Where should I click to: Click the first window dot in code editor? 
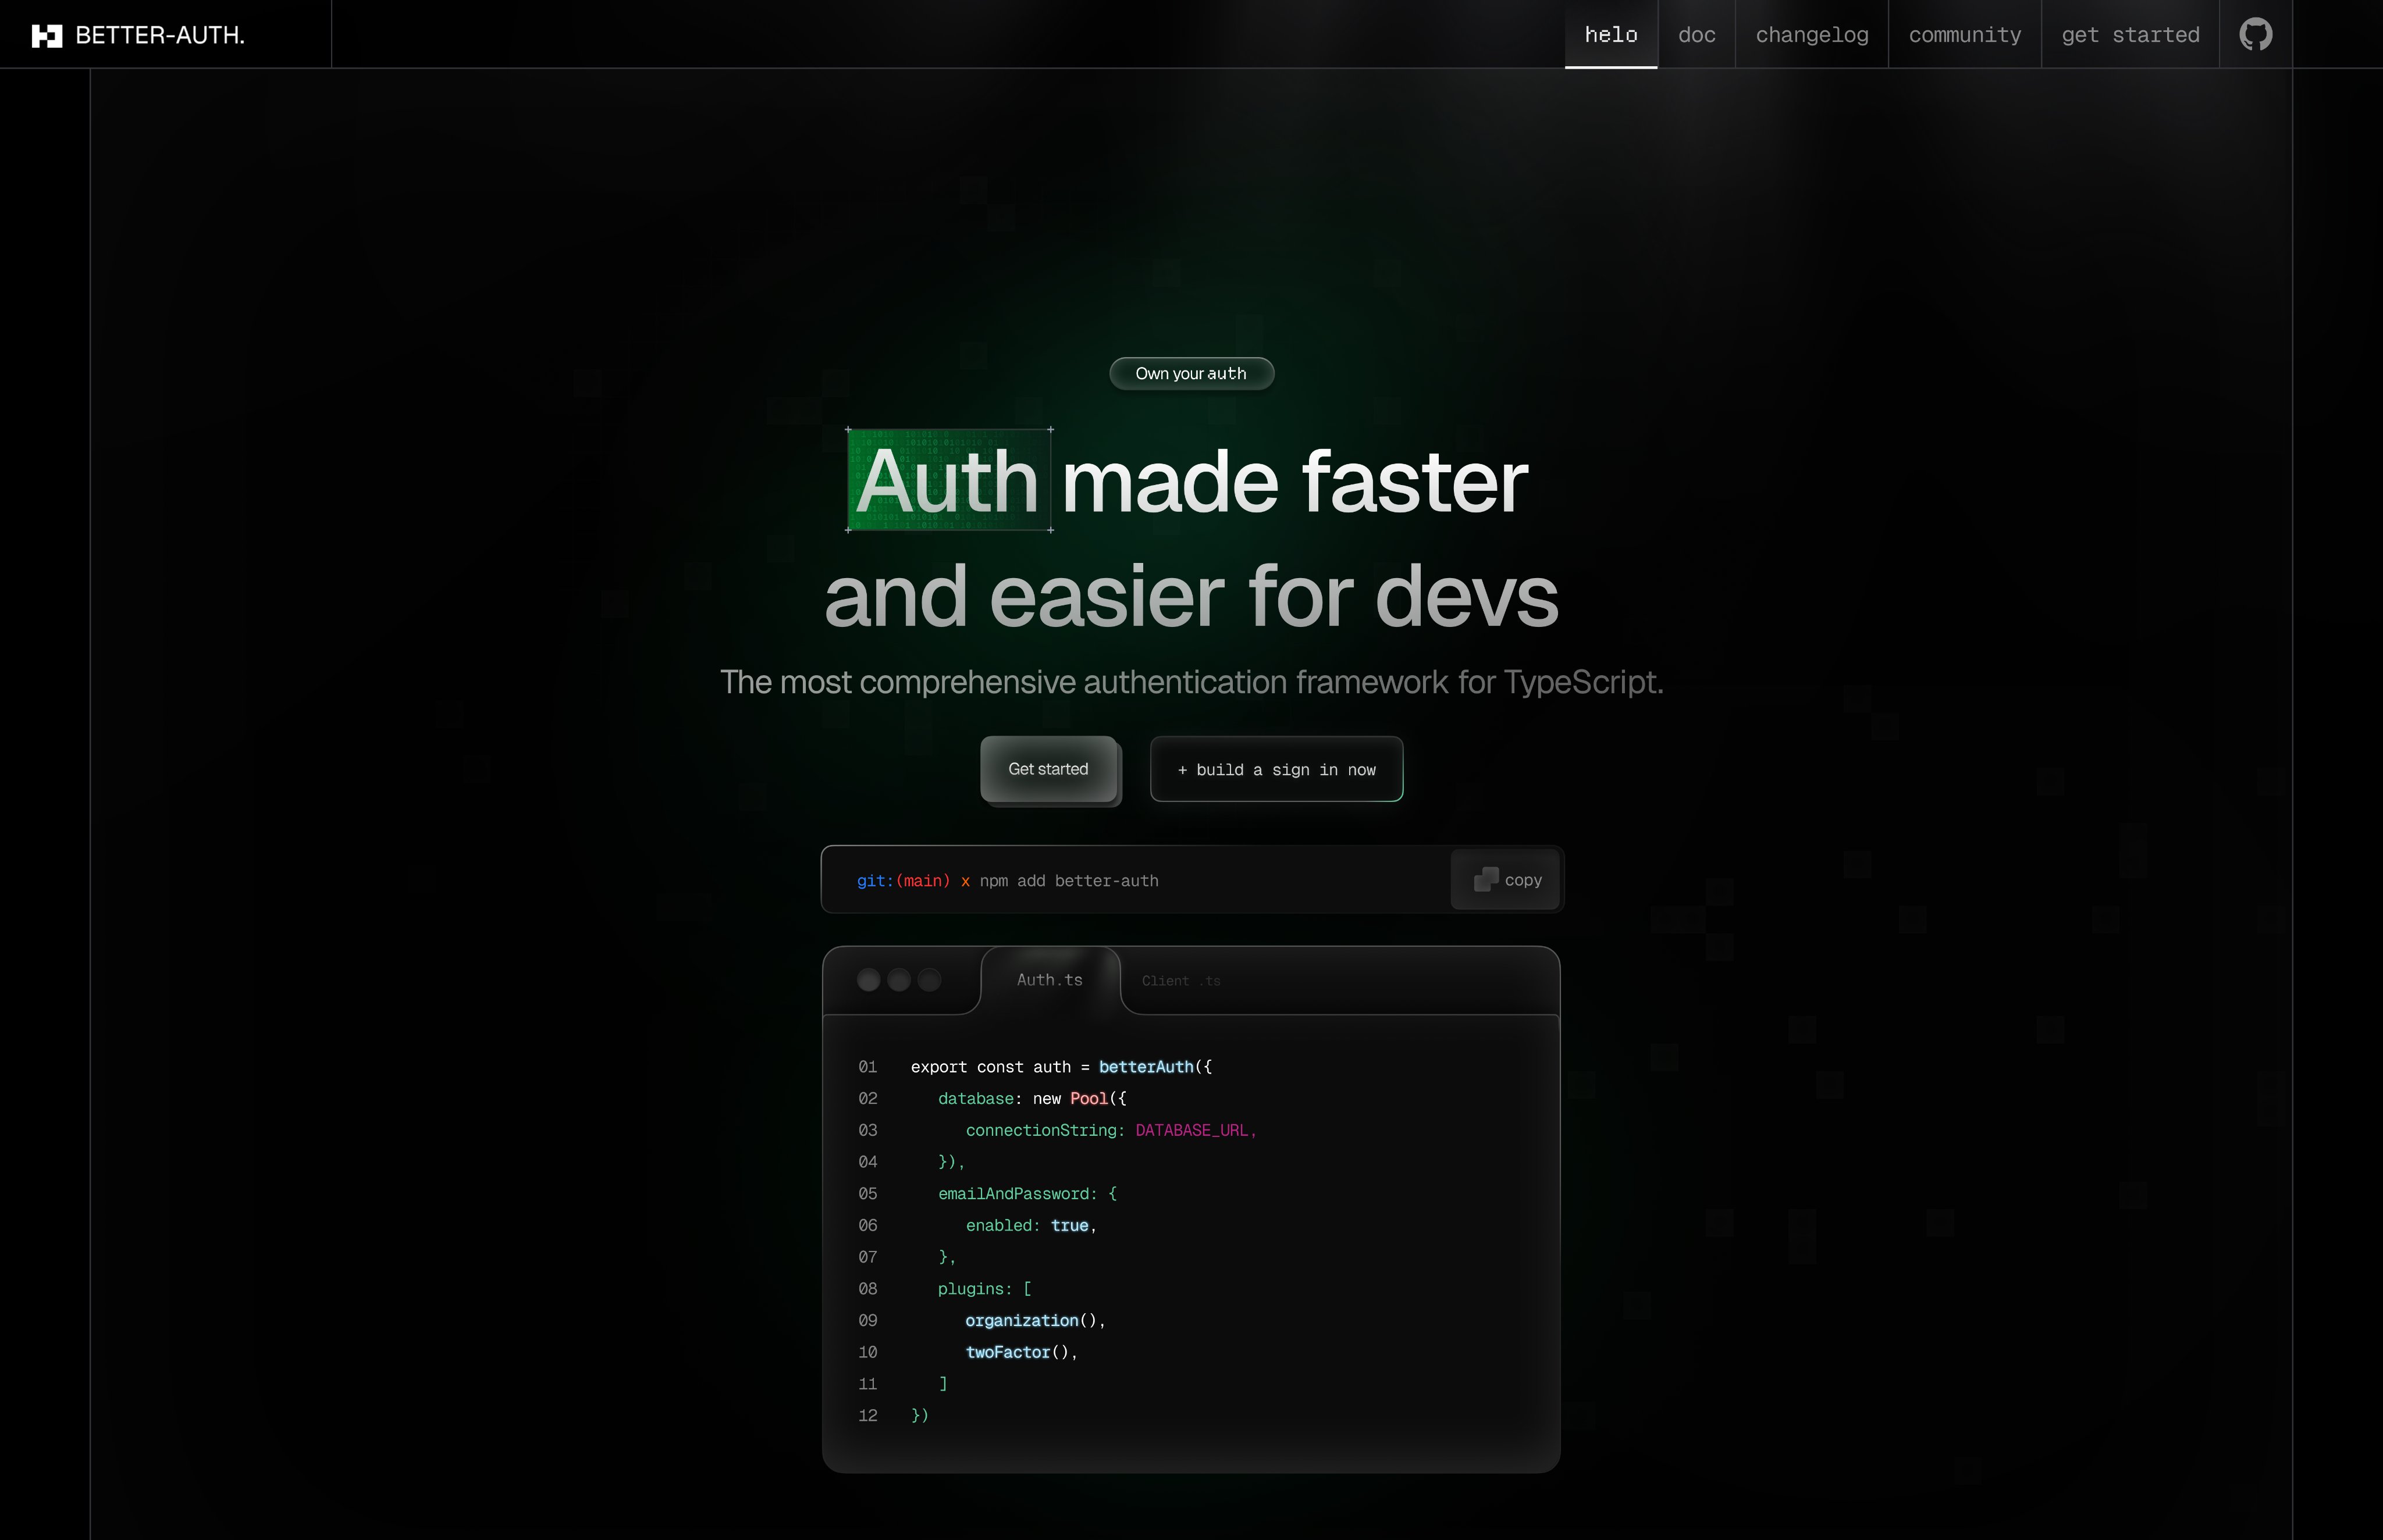click(x=869, y=980)
